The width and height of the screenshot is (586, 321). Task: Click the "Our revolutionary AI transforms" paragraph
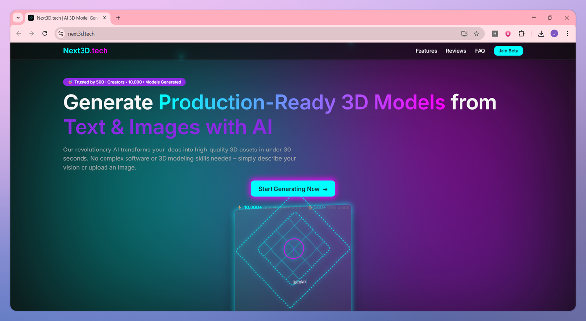coord(180,158)
